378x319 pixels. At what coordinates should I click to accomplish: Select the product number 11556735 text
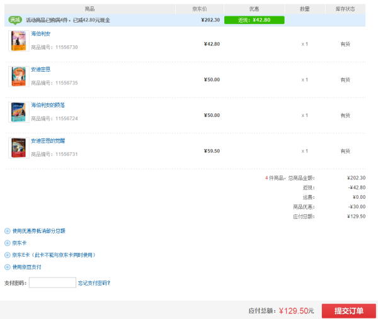tap(67, 83)
